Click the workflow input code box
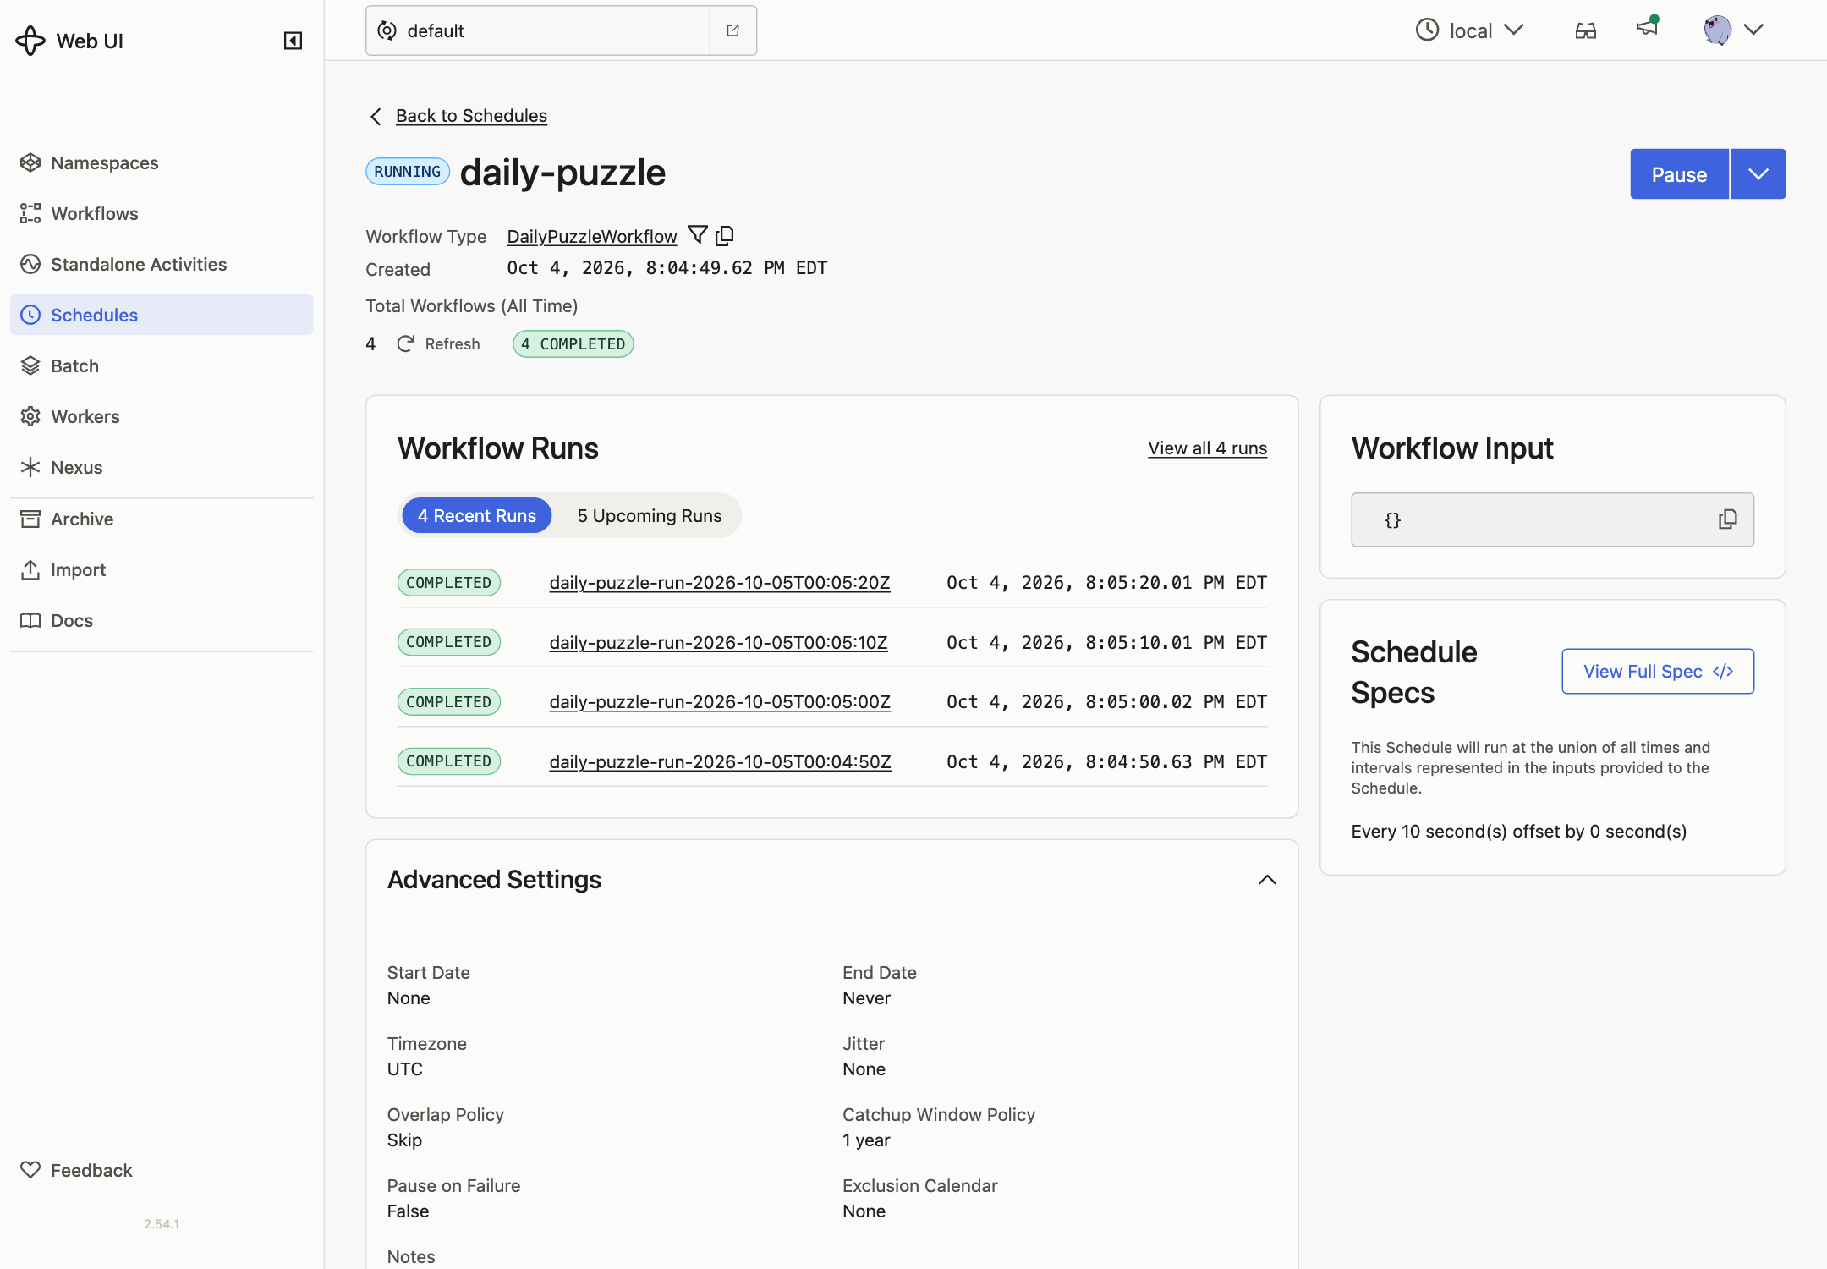This screenshot has height=1269, width=1827. pyautogui.click(x=1552, y=519)
